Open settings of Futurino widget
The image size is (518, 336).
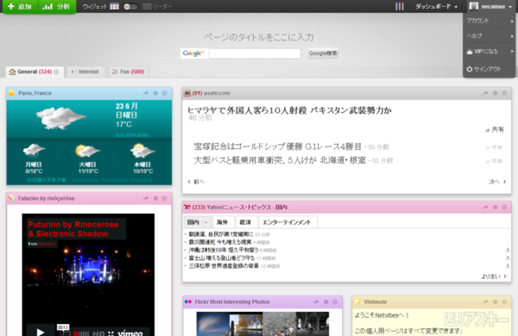click(155, 198)
